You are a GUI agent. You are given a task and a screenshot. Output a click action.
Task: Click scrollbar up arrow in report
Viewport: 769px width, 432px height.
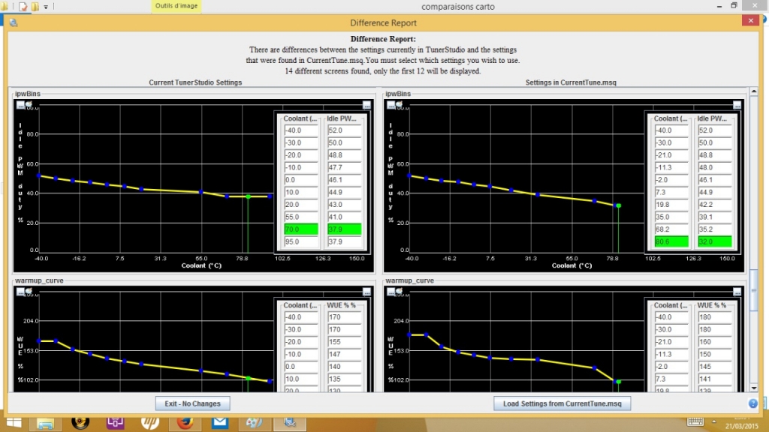point(754,91)
